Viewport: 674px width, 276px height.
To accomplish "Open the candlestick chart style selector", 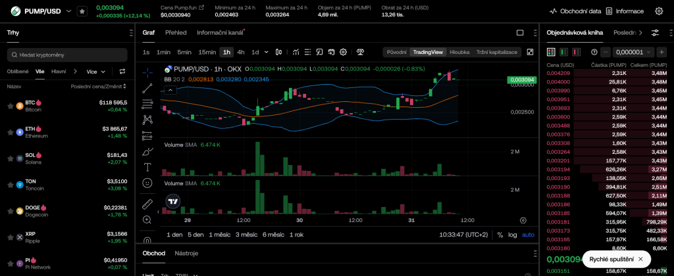I will click(x=278, y=53).
